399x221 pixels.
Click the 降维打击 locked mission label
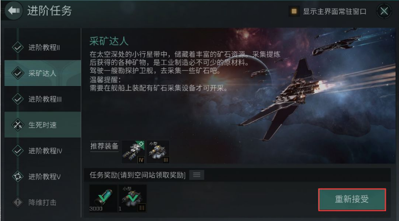click(x=42, y=202)
